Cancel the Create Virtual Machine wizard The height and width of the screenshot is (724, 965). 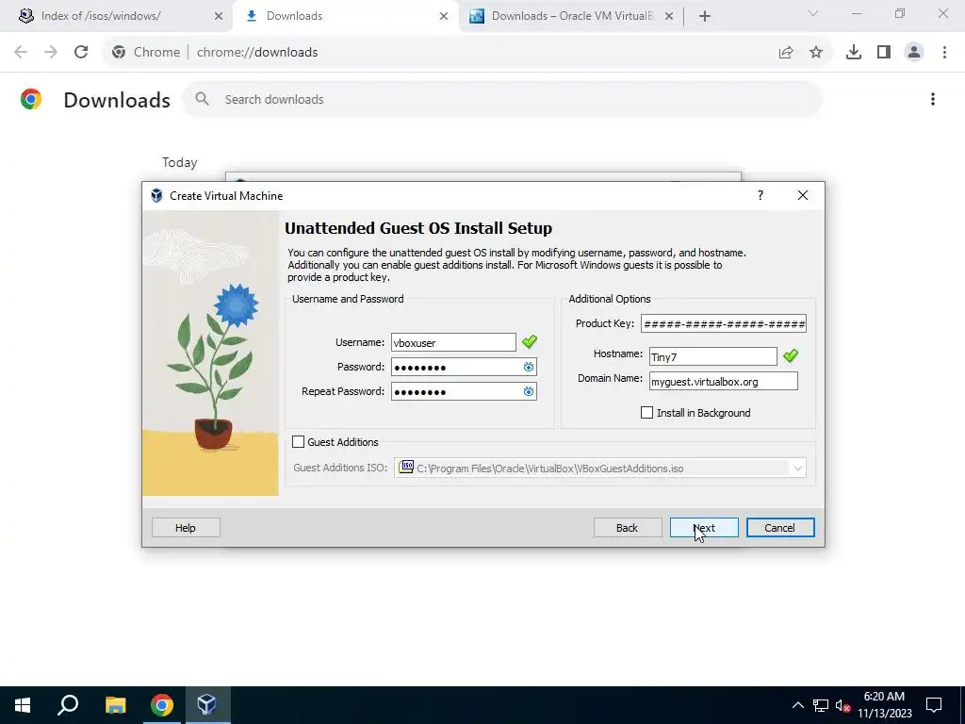(779, 528)
